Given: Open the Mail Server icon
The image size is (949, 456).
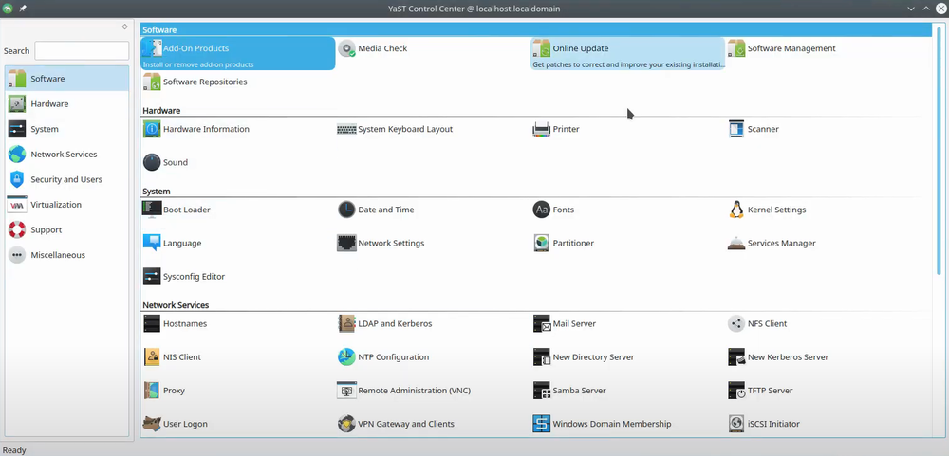Looking at the screenshot, I should click(x=542, y=323).
